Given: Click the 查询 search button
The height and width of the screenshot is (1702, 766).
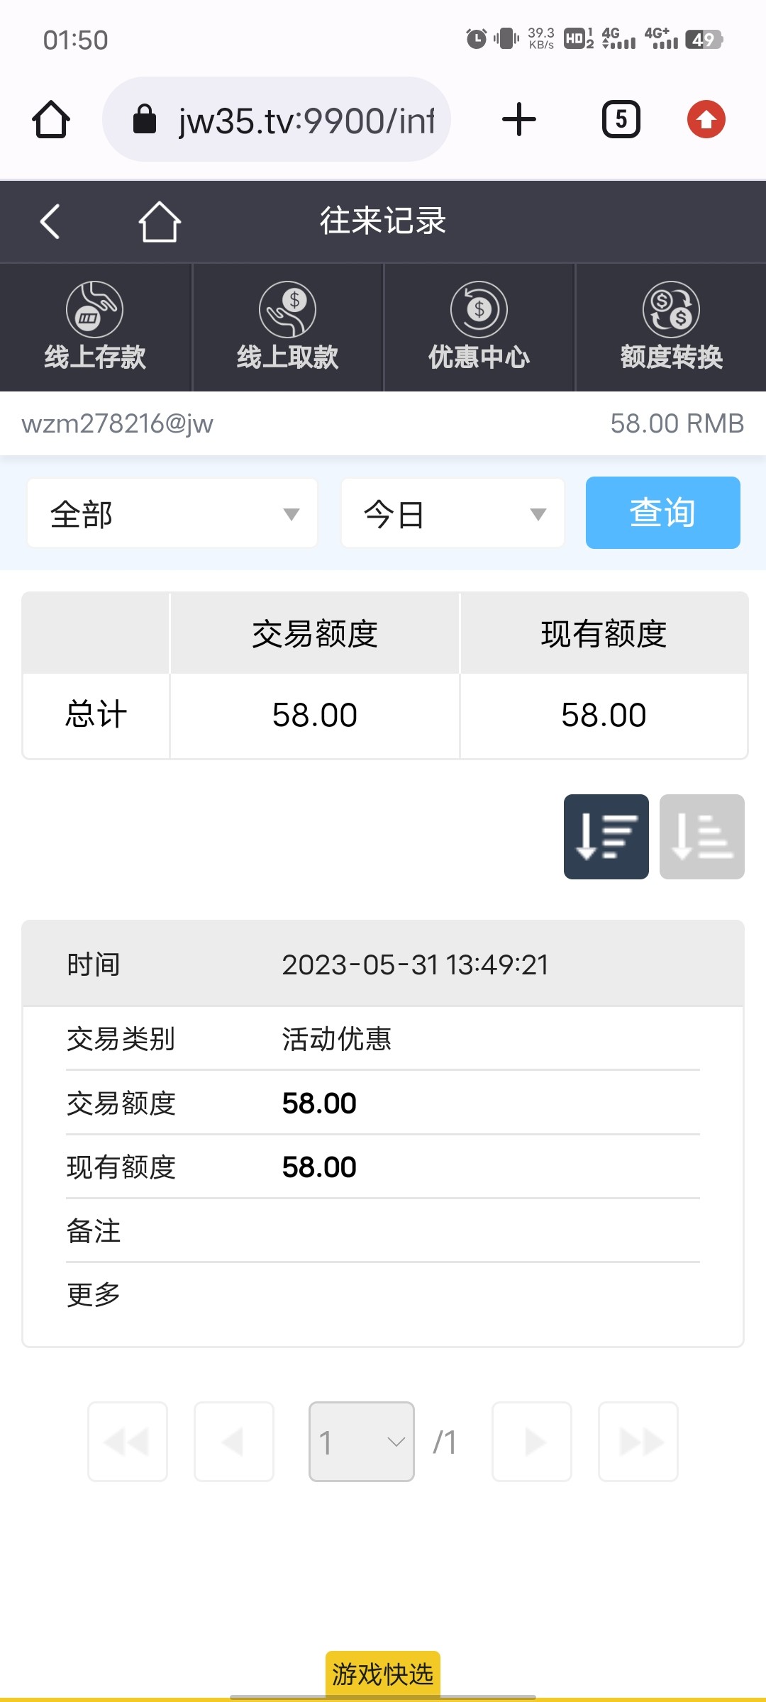Looking at the screenshot, I should pyautogui.click(x=662, y=513).
